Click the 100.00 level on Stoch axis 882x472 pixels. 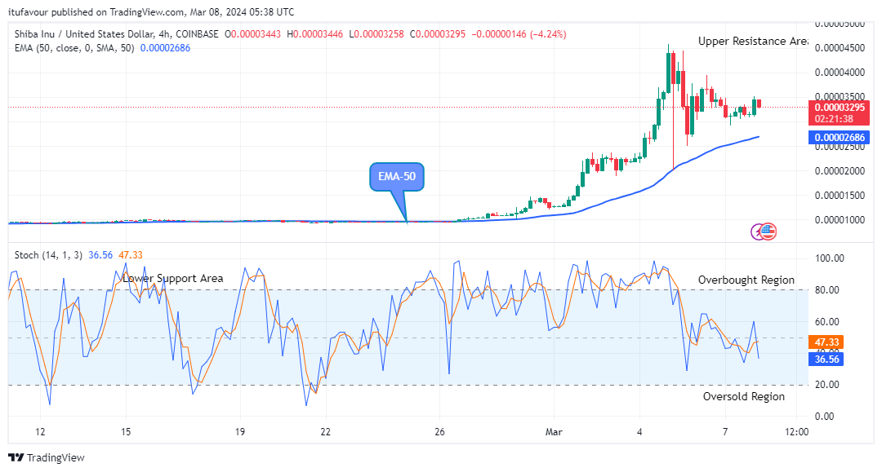pos(830,258)
